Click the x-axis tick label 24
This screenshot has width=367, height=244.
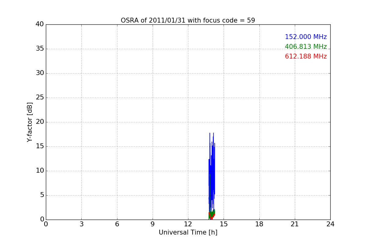(x=330, y=224)
